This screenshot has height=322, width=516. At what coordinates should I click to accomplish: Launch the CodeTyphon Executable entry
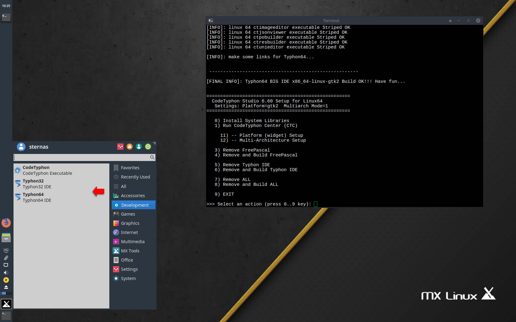click(46, 170)
